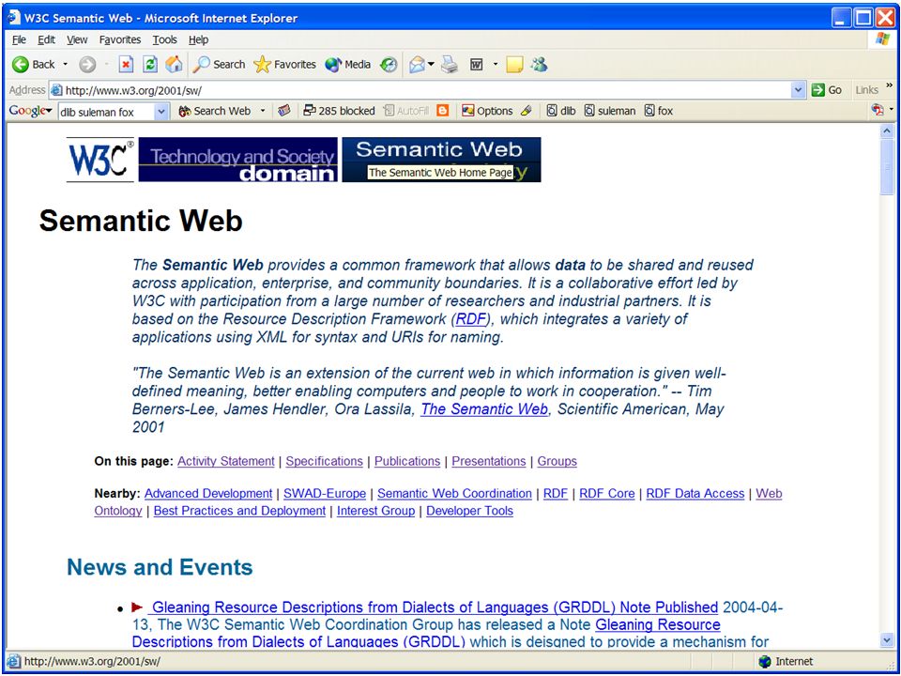Open Google toolbar Options
The width and height of the screenshot is (901, 676).
click(x=487, y=111)
